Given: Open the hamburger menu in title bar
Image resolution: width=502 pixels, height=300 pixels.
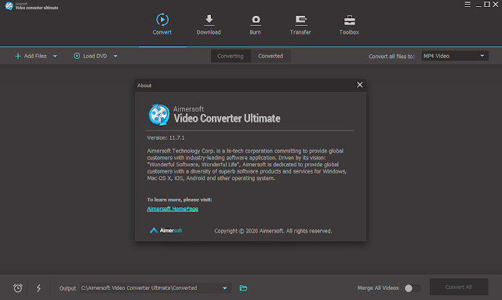Looking at the screenshot, I should [x=467, y=5].
